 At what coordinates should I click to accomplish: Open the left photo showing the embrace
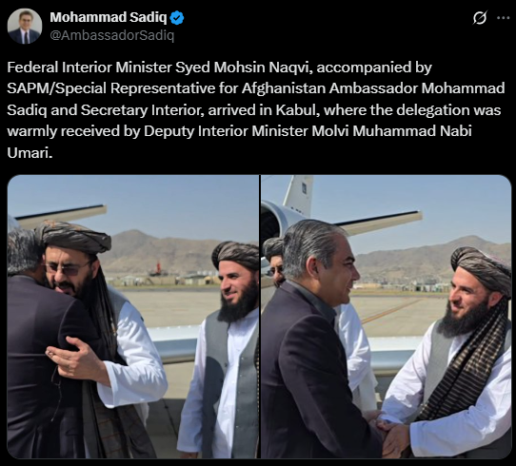point(133,317)
